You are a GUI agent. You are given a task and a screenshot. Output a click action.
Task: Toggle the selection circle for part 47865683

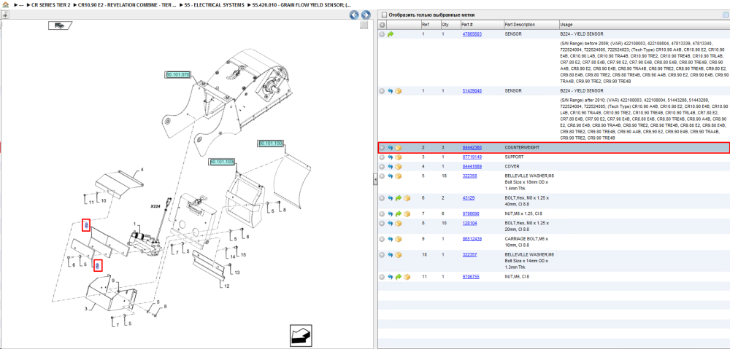(382, 34)
